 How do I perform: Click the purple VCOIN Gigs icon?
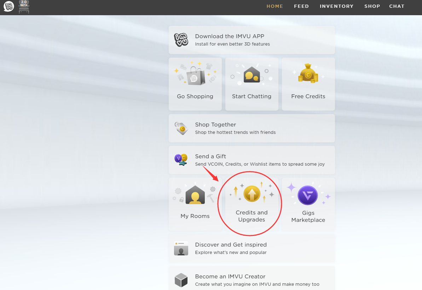click(x=308, y=195)
